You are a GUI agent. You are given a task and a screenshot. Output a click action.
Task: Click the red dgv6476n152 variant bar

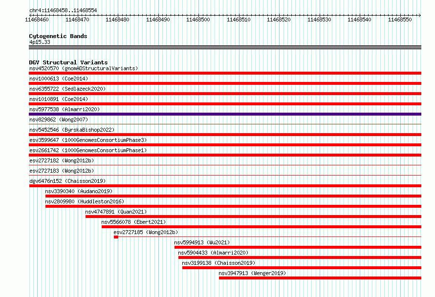[x=225, y=186]
